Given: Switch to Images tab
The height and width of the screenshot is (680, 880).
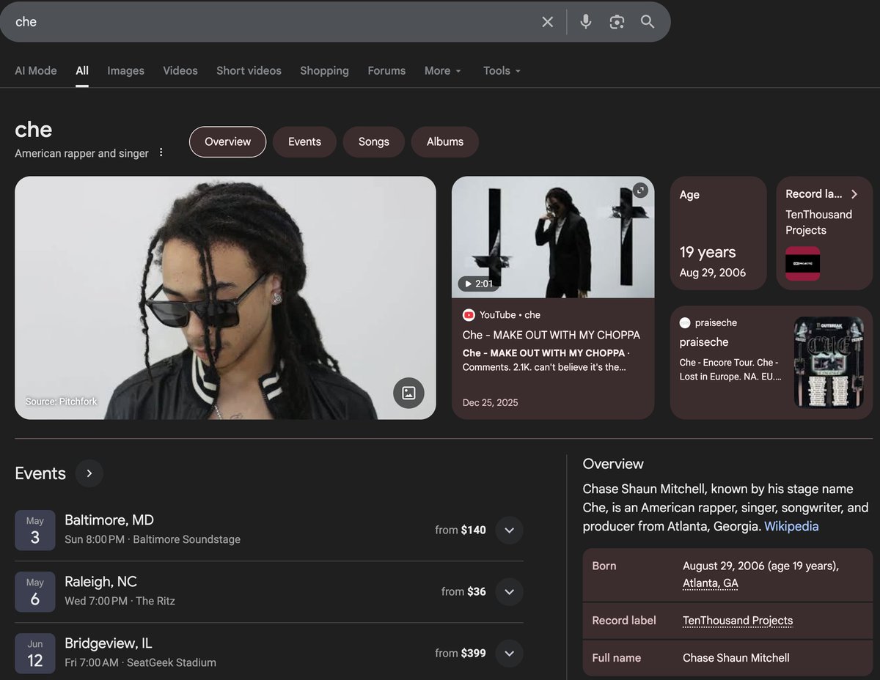Looking at the screenshot, I should (x=125, y=70).
